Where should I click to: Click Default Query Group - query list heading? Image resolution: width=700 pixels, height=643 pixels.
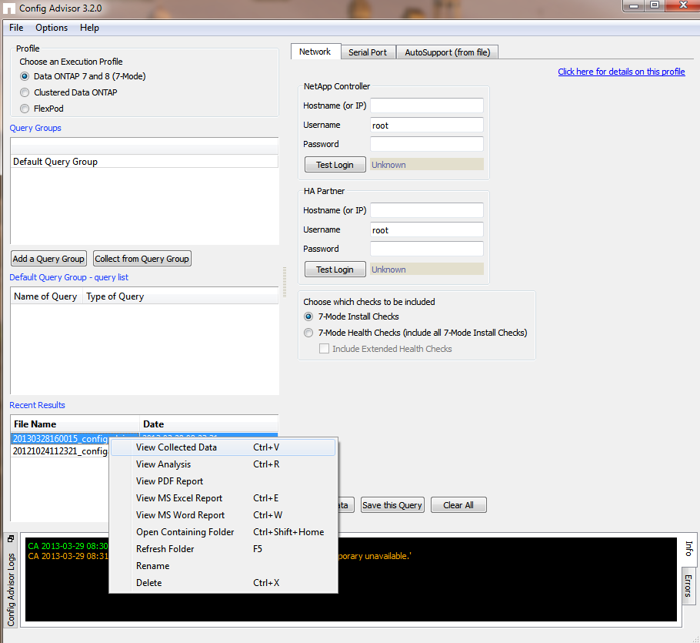coord(69,277)
